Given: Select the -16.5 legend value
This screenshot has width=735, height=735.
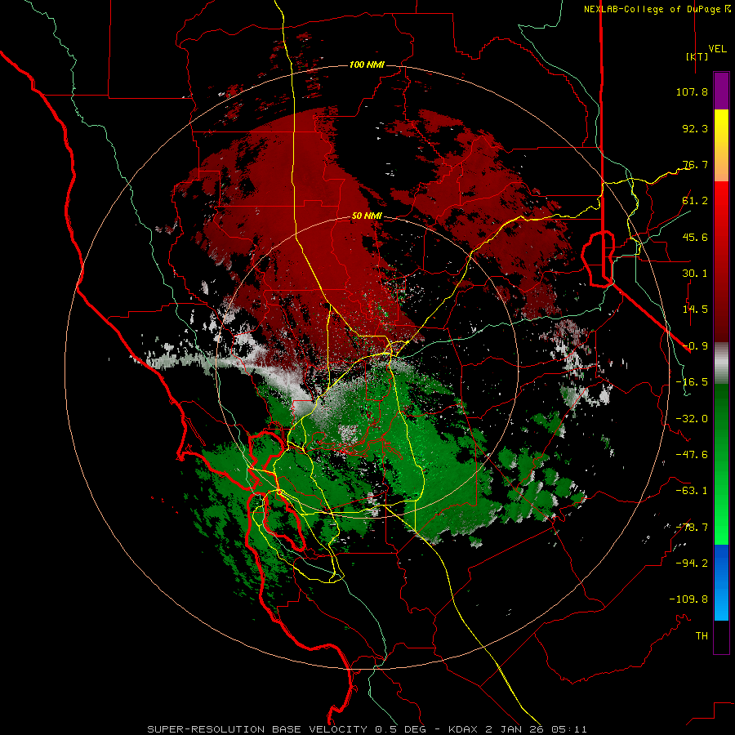Looking at the screenshot, I should point(692,382).
